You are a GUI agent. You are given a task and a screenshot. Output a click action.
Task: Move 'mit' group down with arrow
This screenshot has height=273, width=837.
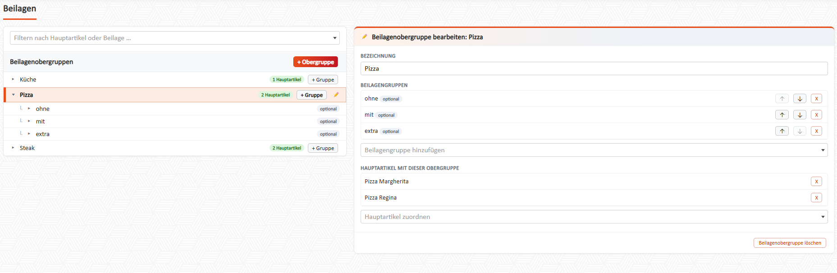point(800,115)
